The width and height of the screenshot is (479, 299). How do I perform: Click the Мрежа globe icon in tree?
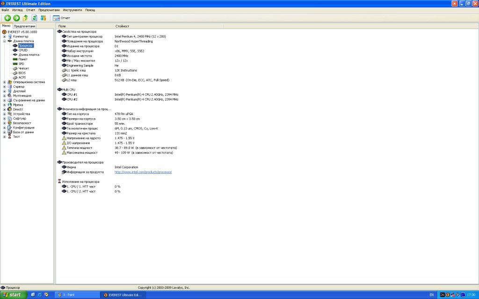(x=10, y=105)
